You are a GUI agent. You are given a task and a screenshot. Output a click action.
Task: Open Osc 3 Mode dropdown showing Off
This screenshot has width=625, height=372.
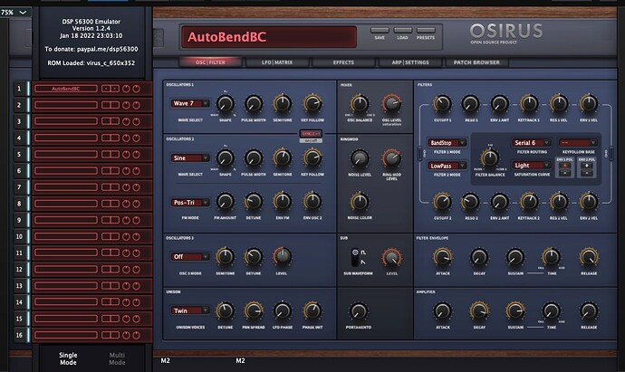pyautogui.click(x=190, y=257)
